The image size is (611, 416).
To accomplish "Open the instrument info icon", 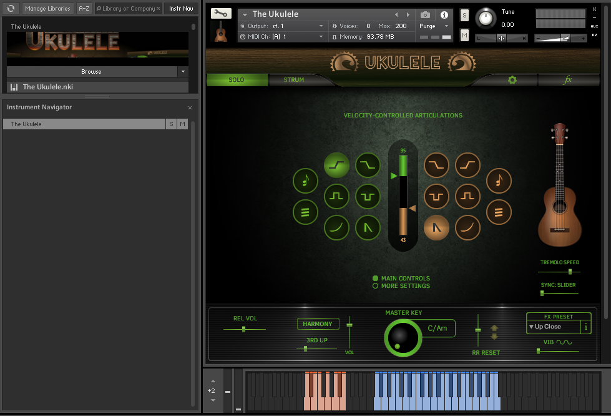I will pyautogui.click(x=444, y=15).
